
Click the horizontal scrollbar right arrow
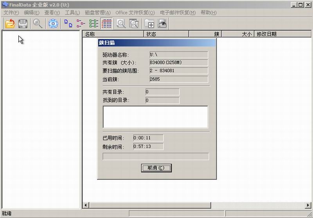308,205
